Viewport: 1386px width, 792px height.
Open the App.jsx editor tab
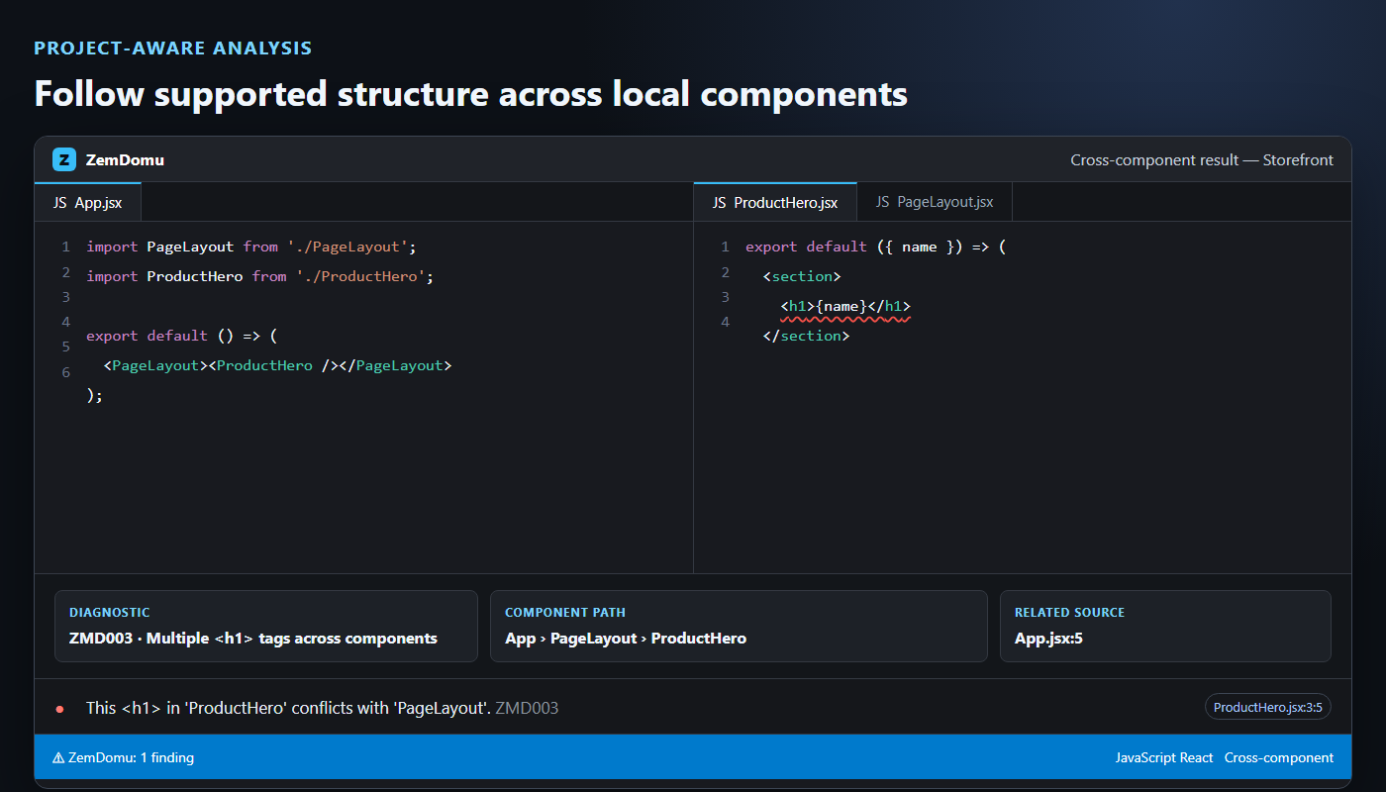point(87,202)
